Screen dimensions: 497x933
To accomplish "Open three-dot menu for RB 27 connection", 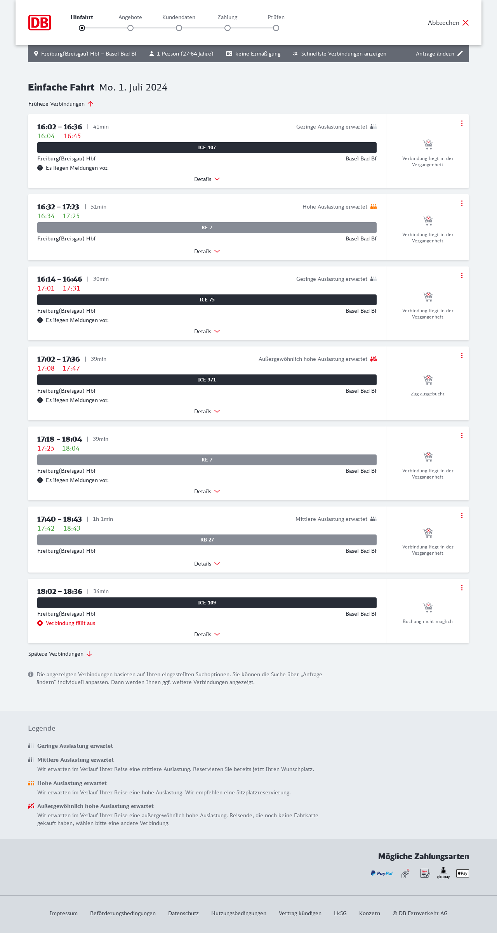I will (x=462, y=515).
